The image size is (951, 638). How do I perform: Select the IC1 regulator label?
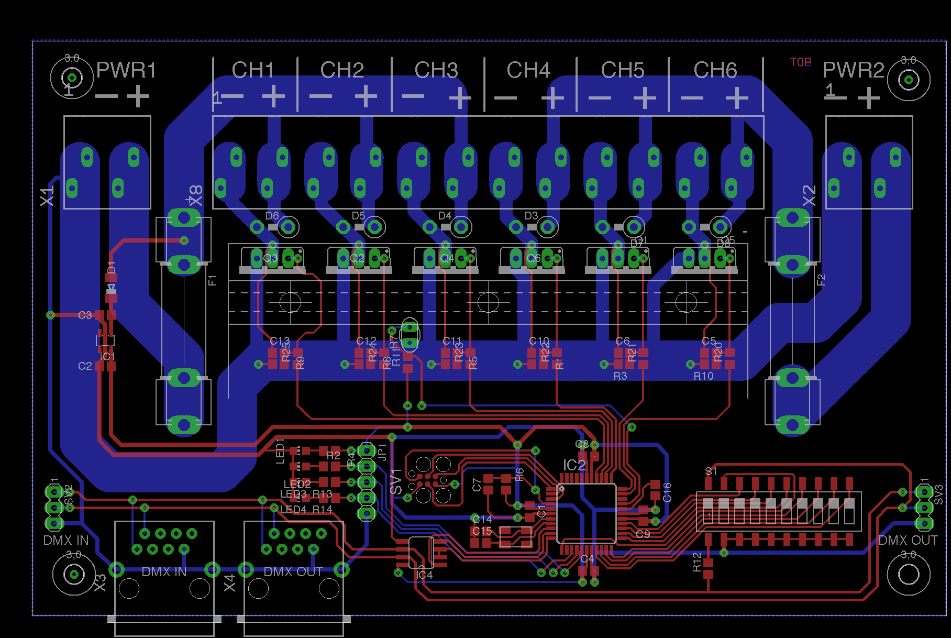107,357
